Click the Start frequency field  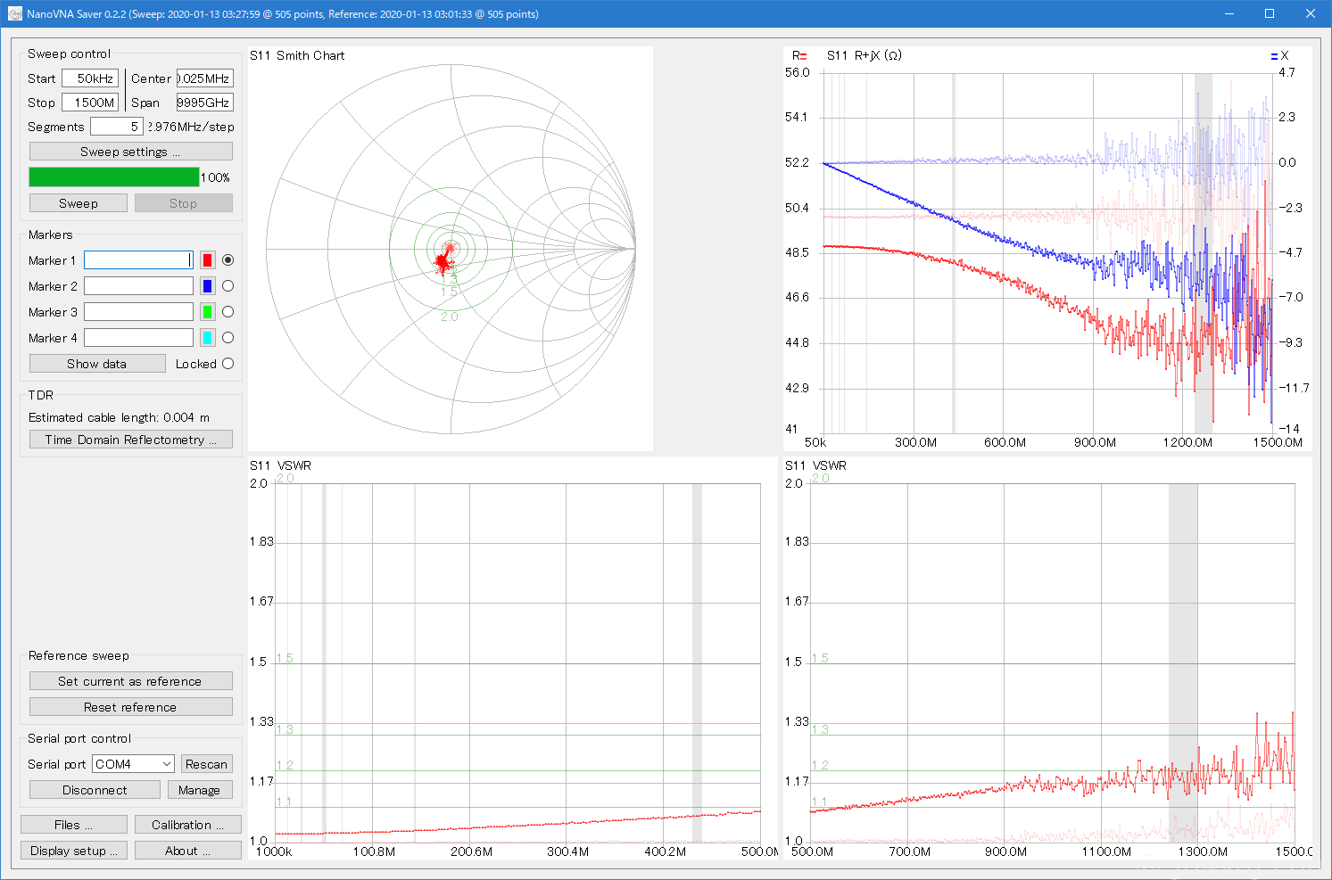coord(90,78)
